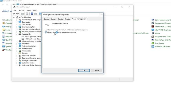
Task: Open RemoteApp and Desktop link
Action: 163,40
